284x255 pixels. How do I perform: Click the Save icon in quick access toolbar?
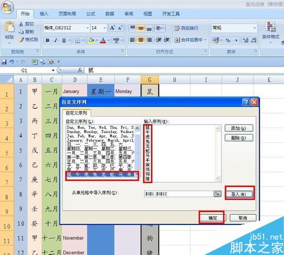[4, 62]
